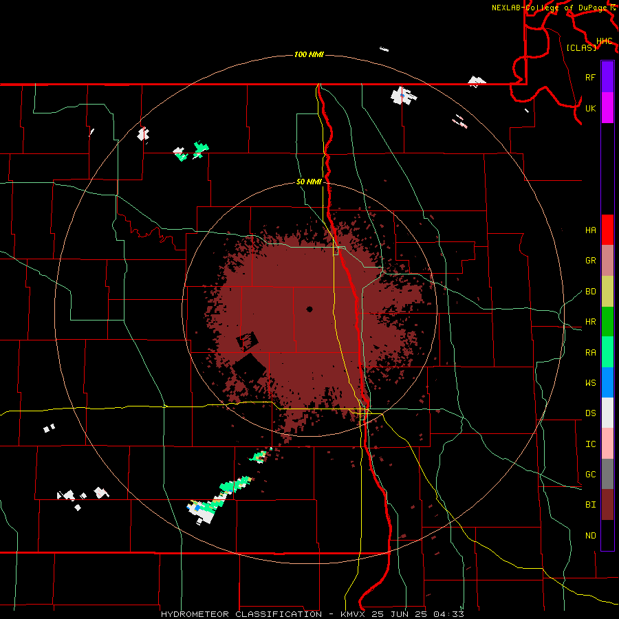Click the "BI" legend label
This screenshot has width=619, height=619.
click(x=590, y=505)
